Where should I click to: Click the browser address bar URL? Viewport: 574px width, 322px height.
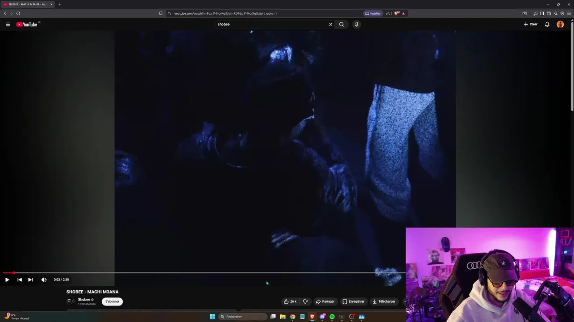[226, 13]
